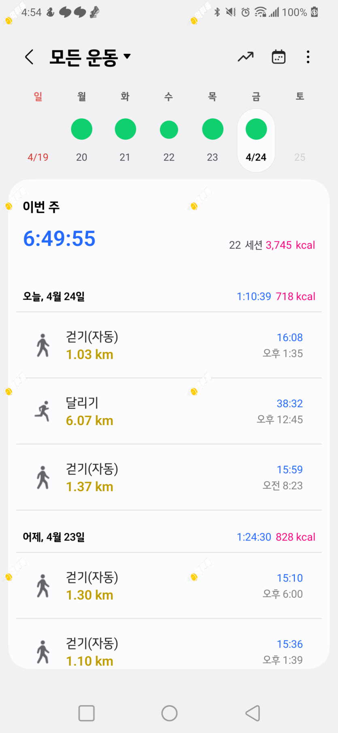Open recent apps square button
Image resolution: width=338 pixels, height=733 pixels.
point(86,713)
